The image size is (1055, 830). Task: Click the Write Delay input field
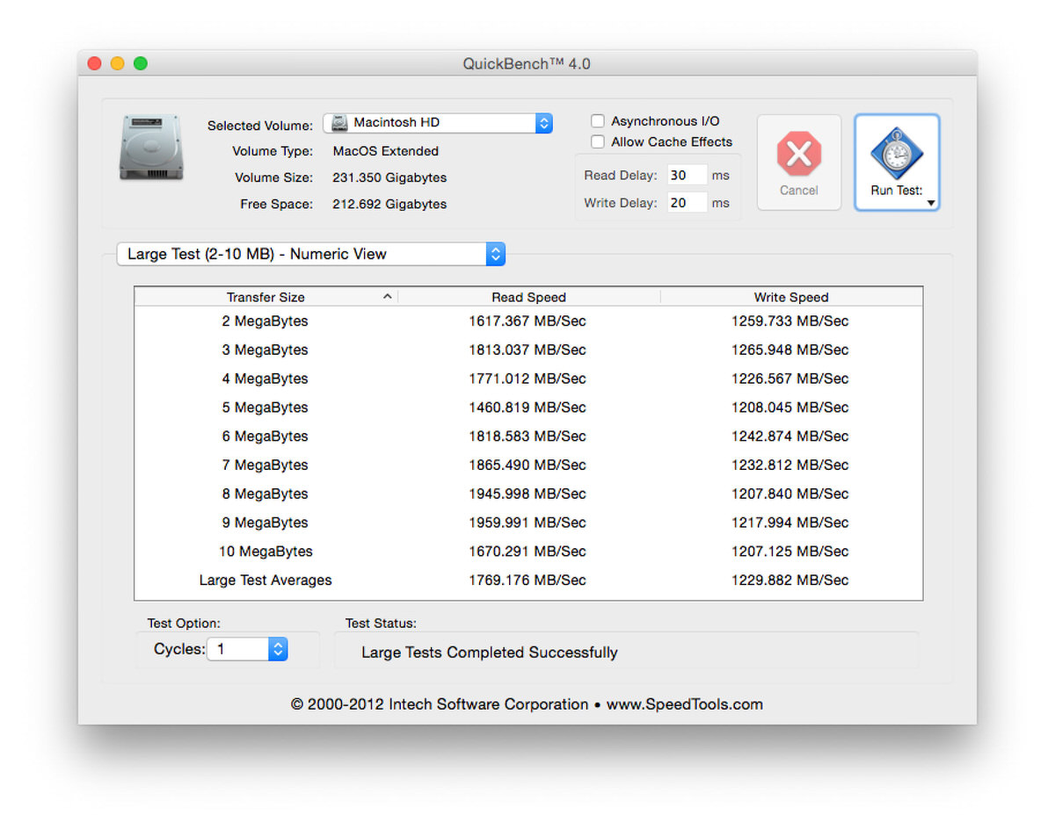(x=687, y=203)
